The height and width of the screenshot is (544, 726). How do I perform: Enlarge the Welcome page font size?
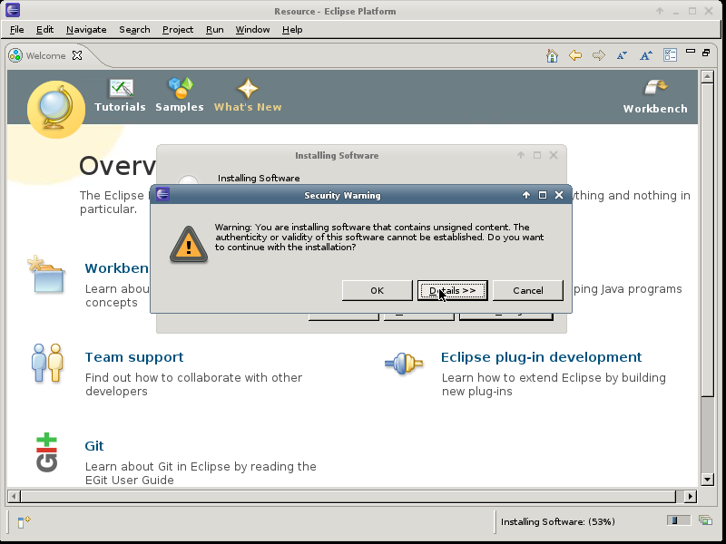(x=646, y=55)
